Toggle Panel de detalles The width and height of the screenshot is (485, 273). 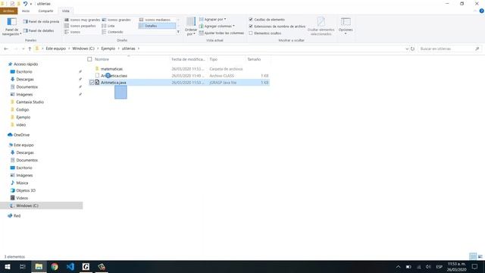(39, 30)
